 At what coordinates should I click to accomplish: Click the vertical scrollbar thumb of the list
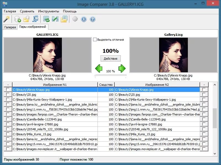tap(215, 118)
